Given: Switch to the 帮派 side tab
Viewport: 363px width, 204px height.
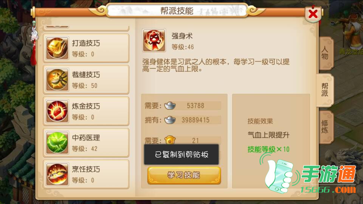Looking at the screenshot, I should pos(325,90).
